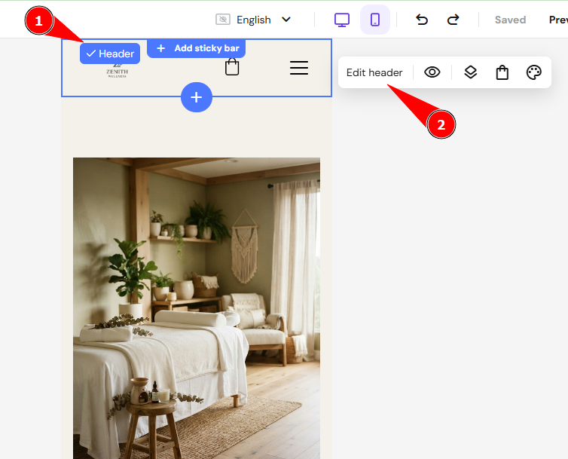Switch to desktop view icon

click(341, 20)
